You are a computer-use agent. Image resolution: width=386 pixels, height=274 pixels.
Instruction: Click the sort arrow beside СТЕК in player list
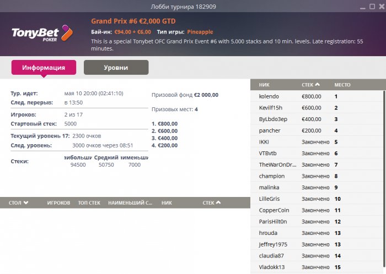tap(317, 85)
